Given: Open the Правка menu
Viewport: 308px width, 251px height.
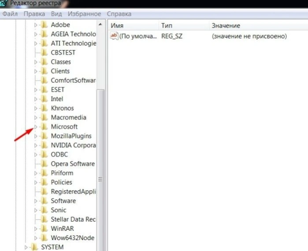Looking at the screenshot, I should (34, 14).
